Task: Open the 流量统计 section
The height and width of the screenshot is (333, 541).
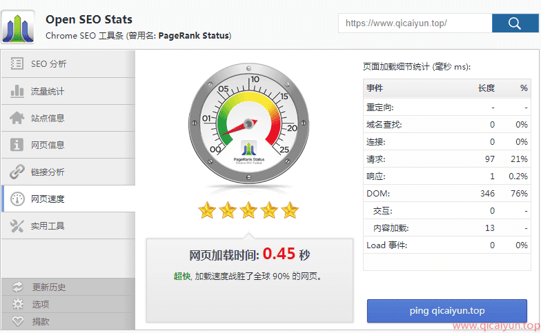Action: pos(68,91)
